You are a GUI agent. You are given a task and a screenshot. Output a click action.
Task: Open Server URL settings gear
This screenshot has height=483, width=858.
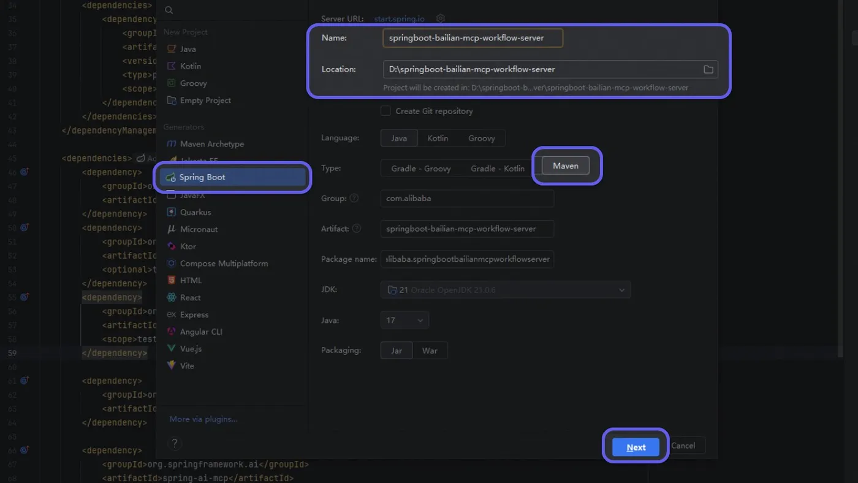point(440,19)
